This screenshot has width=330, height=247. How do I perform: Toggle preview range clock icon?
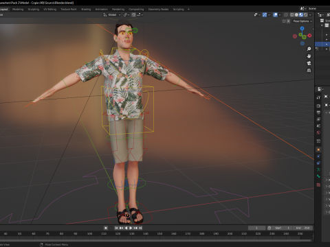tap(269, 228)
